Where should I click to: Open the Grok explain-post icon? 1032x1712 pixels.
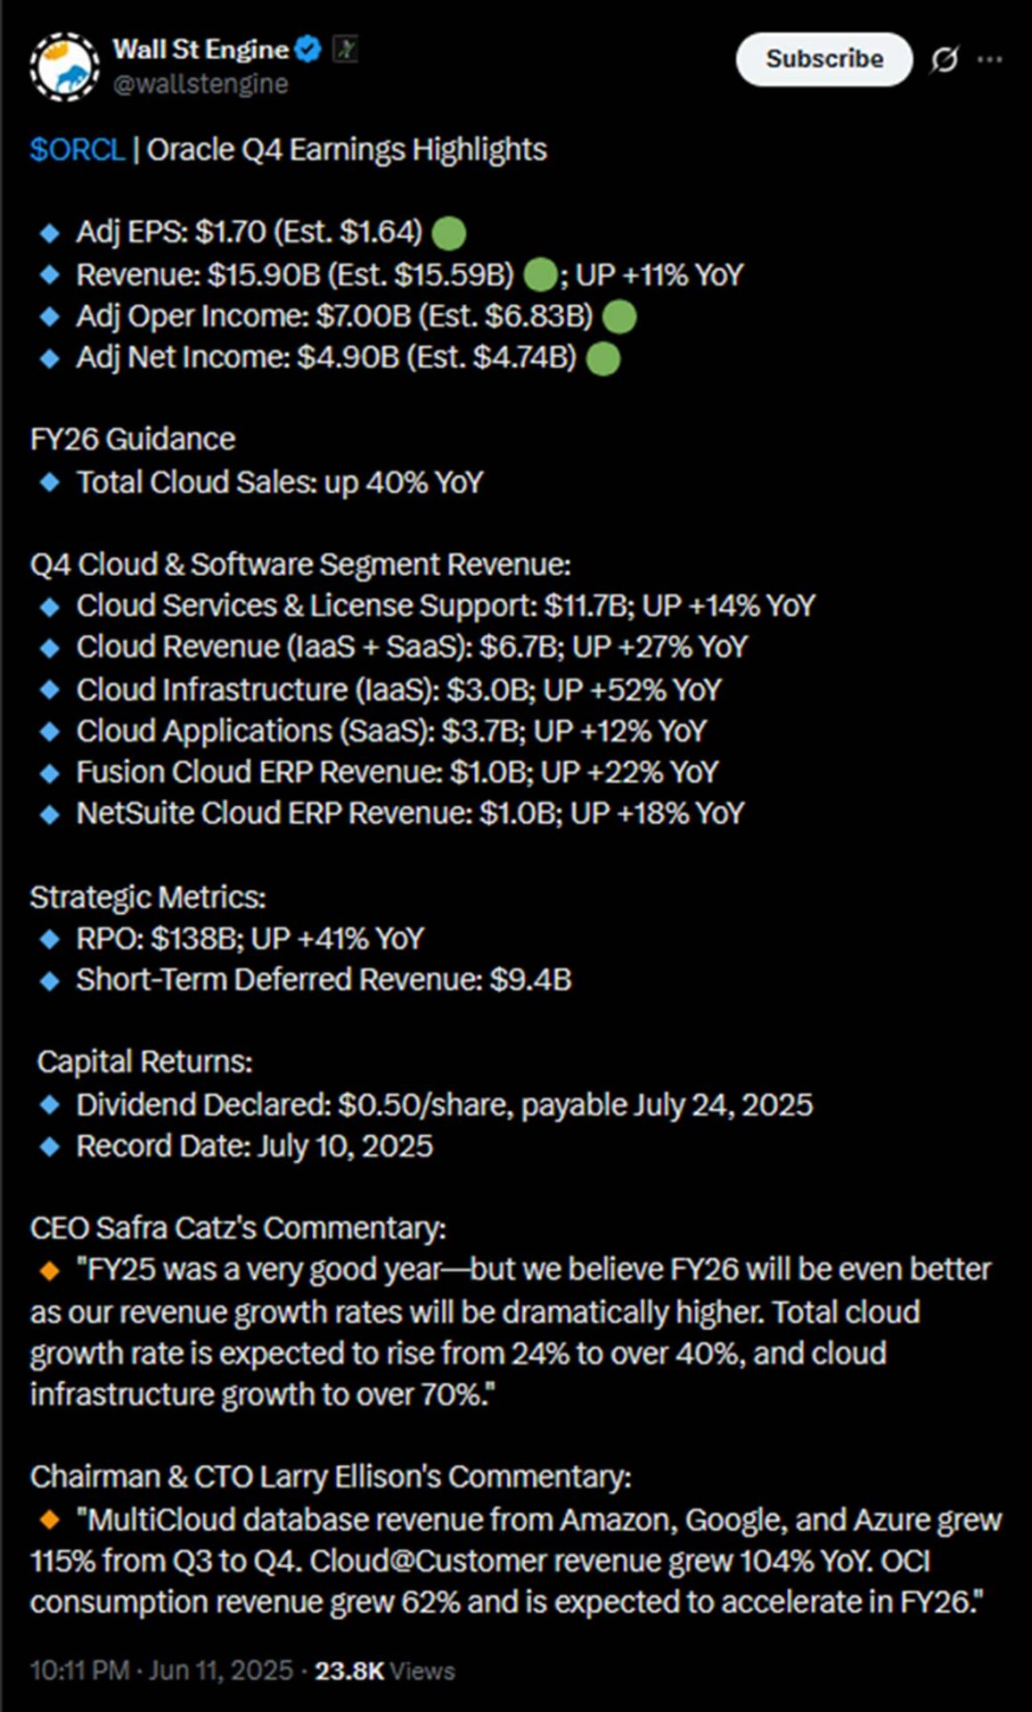point(944,60)
